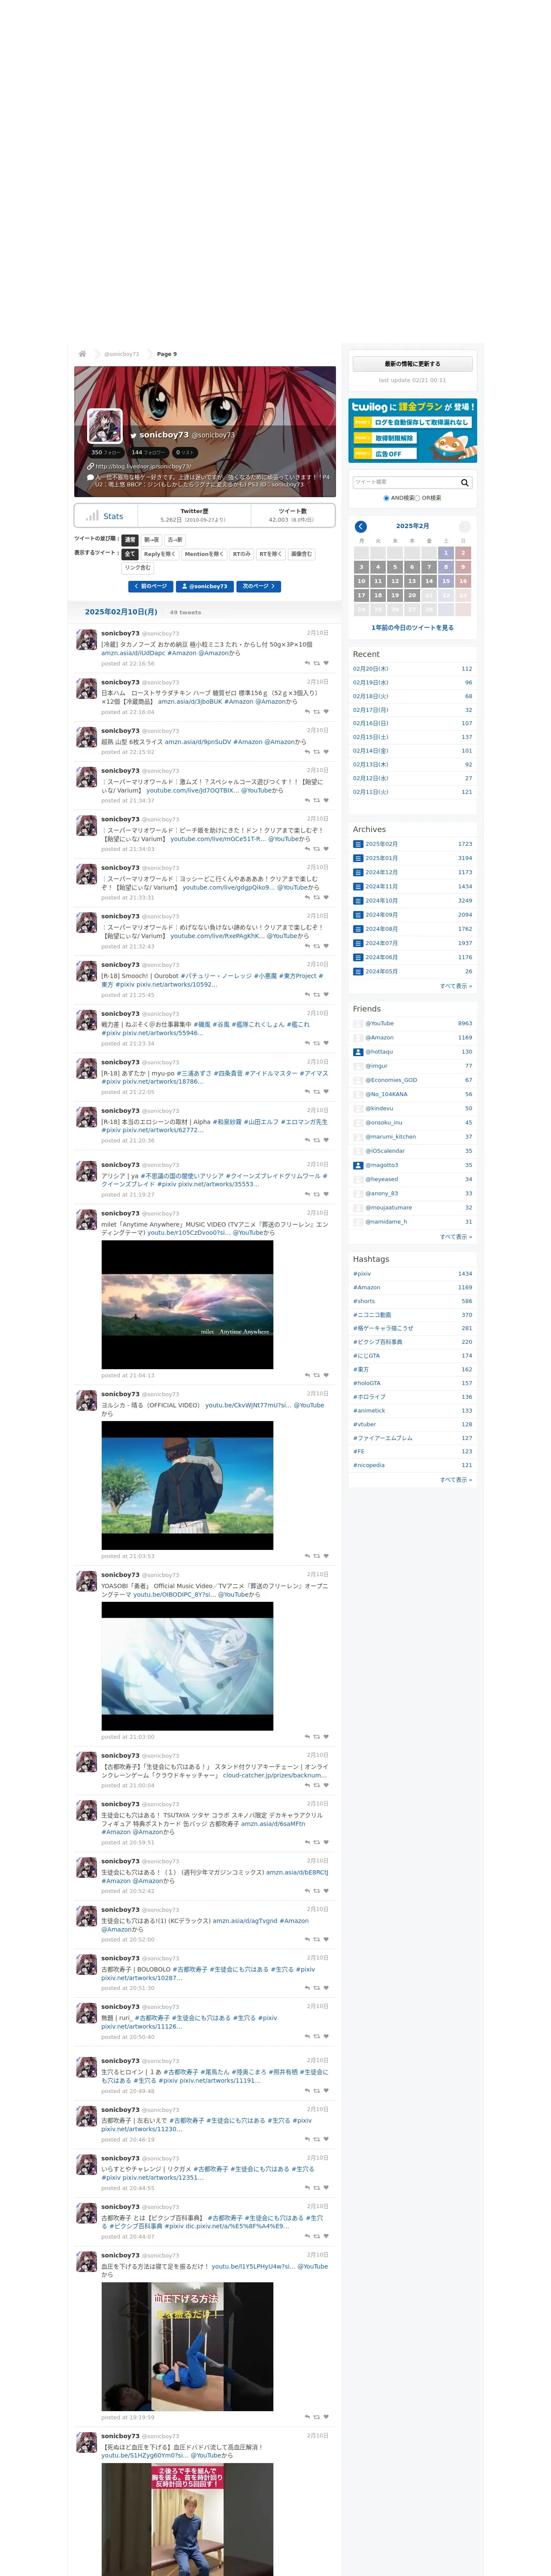Click the 350 フォロー counter
This screenshot has width=551, height=2576.
[x=106, y=452]
